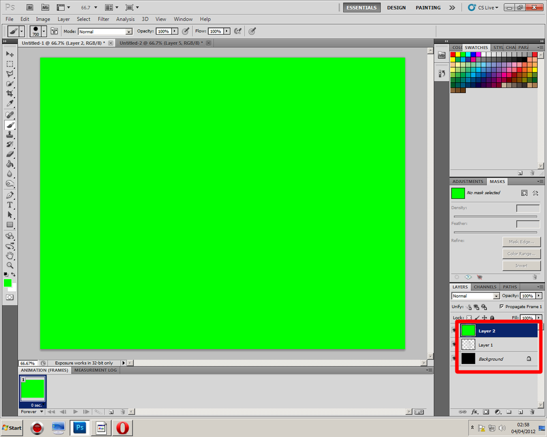Play the animation
Viewport: 547px width, 437px height.
click(x=75, y=412)
